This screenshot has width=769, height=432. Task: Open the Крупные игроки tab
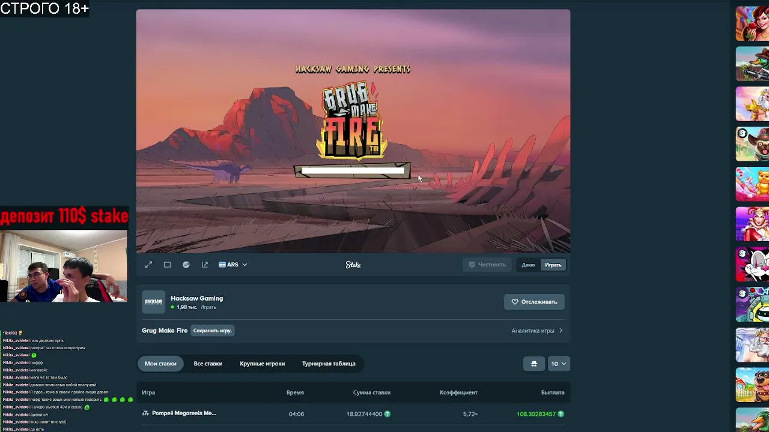[263, 364]
